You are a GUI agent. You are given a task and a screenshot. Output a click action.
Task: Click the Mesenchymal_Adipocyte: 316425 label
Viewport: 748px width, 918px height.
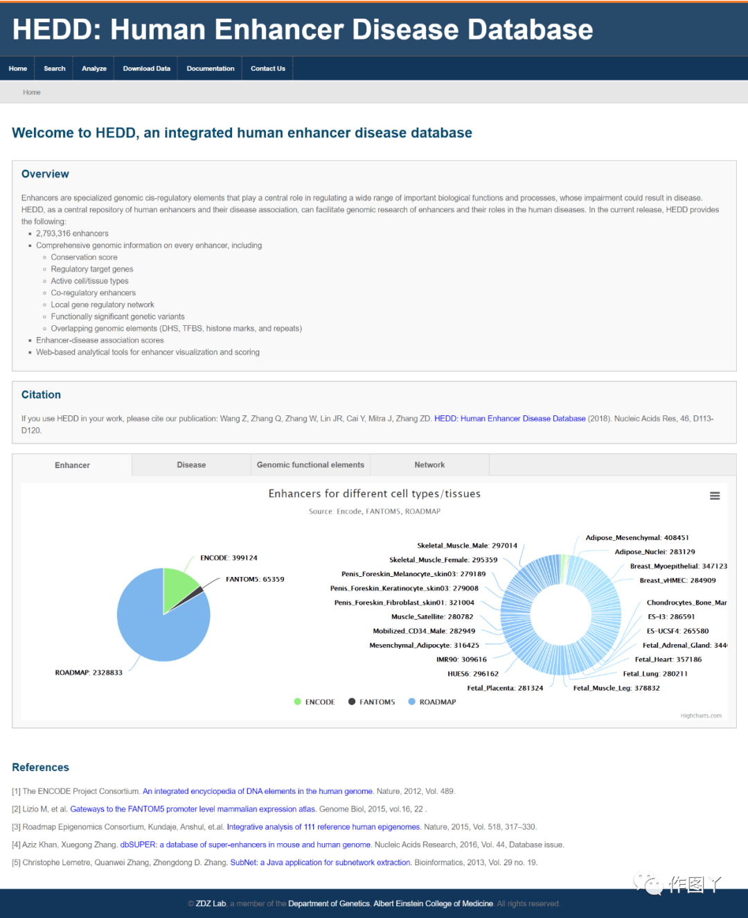(x=425, y=645)
